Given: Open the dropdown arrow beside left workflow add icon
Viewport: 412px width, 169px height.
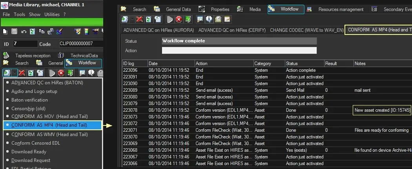Looking at the screenshot, I should (x=14, y=73).
